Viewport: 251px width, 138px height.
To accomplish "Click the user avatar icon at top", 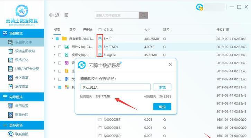I will tap(199, 7).
